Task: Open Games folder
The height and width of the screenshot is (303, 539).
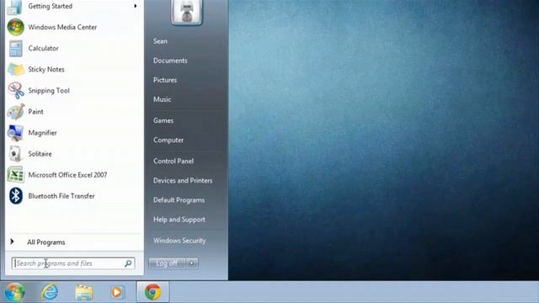Action: pos(163,120)
